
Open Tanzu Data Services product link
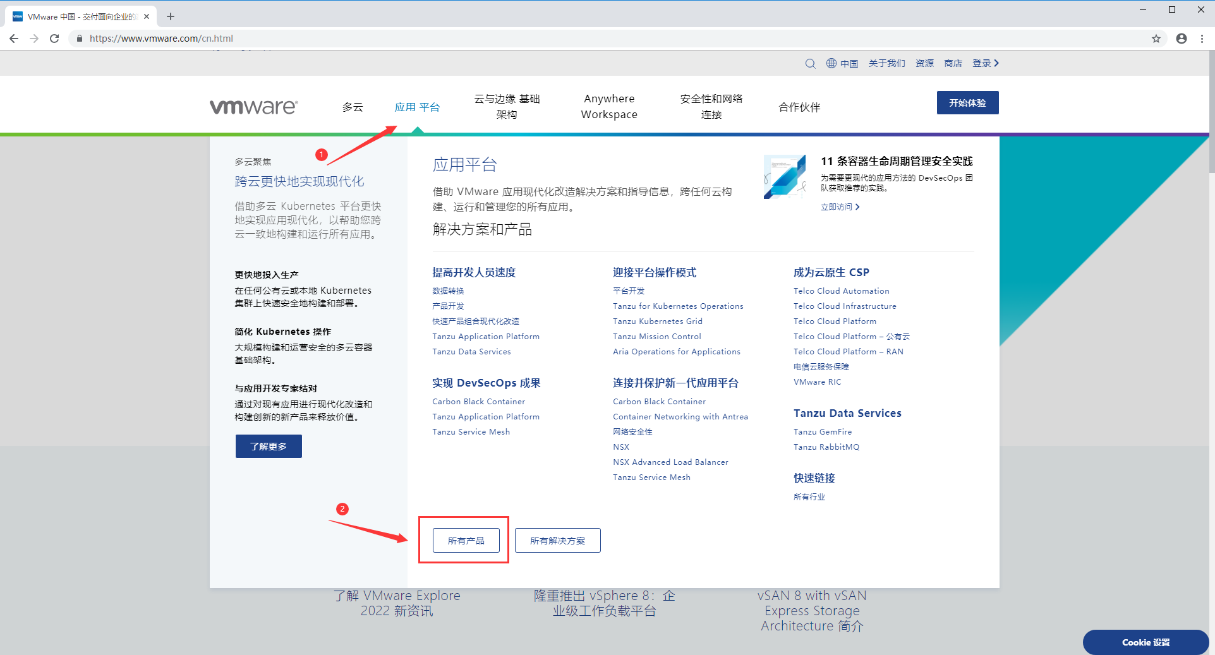tap(471, 352)
